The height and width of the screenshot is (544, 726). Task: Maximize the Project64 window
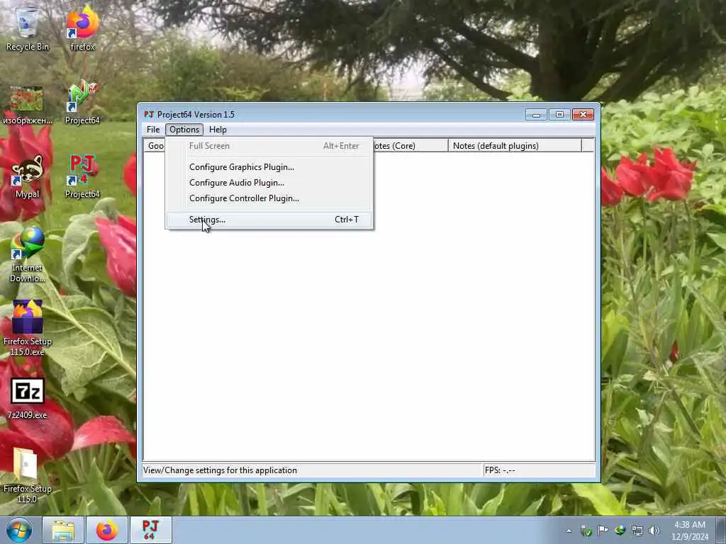[x=559, y=115]
